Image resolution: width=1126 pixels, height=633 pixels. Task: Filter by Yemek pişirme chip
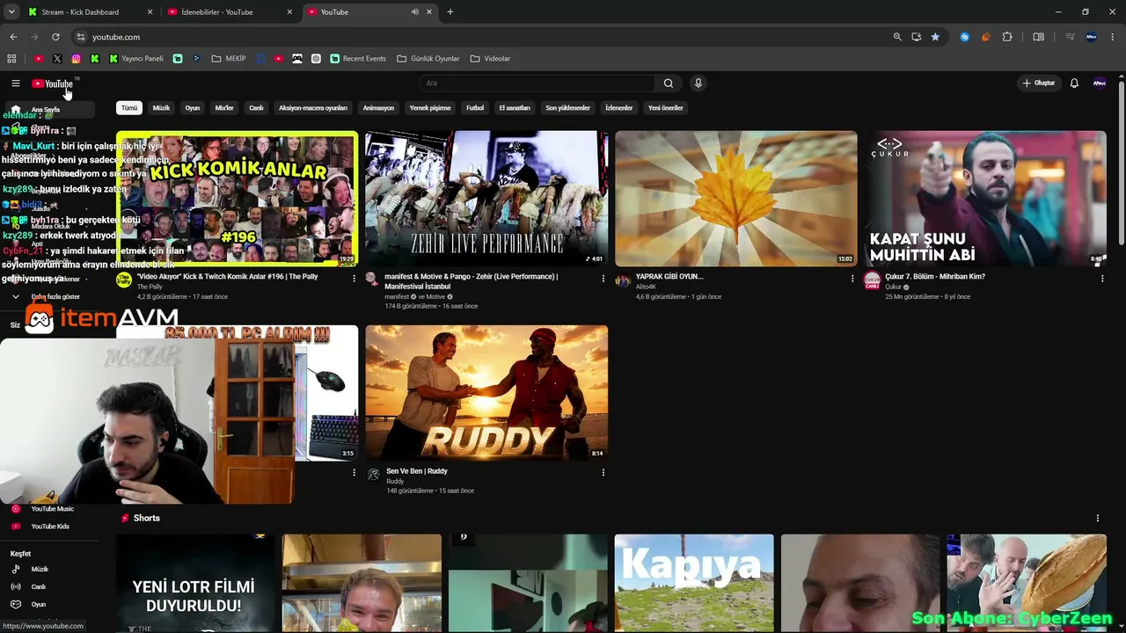pyautogui.click(x=430, y=108)
